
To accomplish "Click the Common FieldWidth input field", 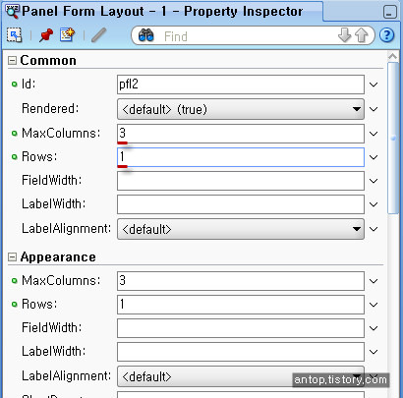I will pyautogui.click(x=241, y=181).
